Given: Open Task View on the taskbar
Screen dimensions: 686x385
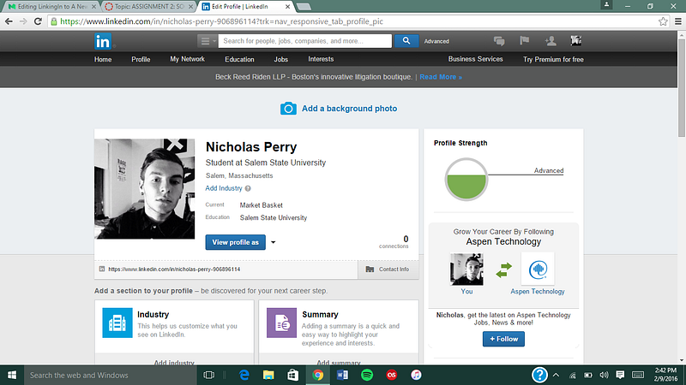Looking at the screenshot, I should (x=209, y=375).
